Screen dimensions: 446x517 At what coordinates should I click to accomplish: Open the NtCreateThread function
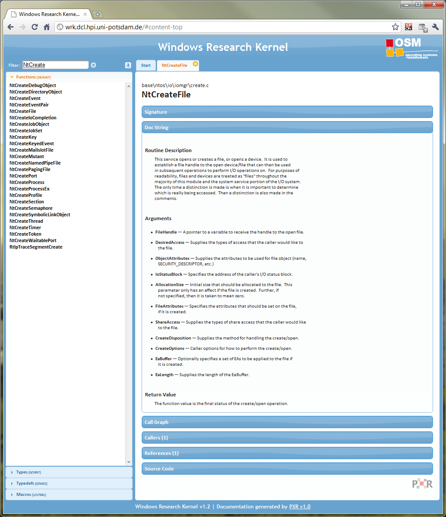point(26,221)
